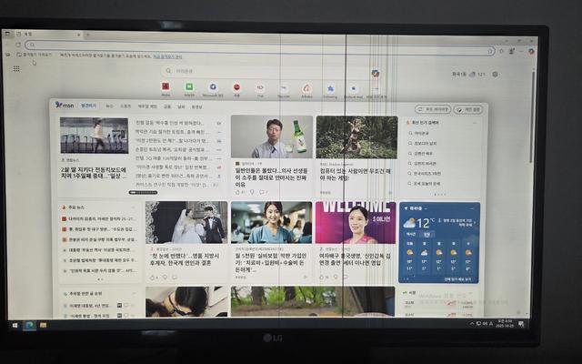Select the second MSN feed navigation tab
This screenshot has height=364, width=582.
(109, 106)
